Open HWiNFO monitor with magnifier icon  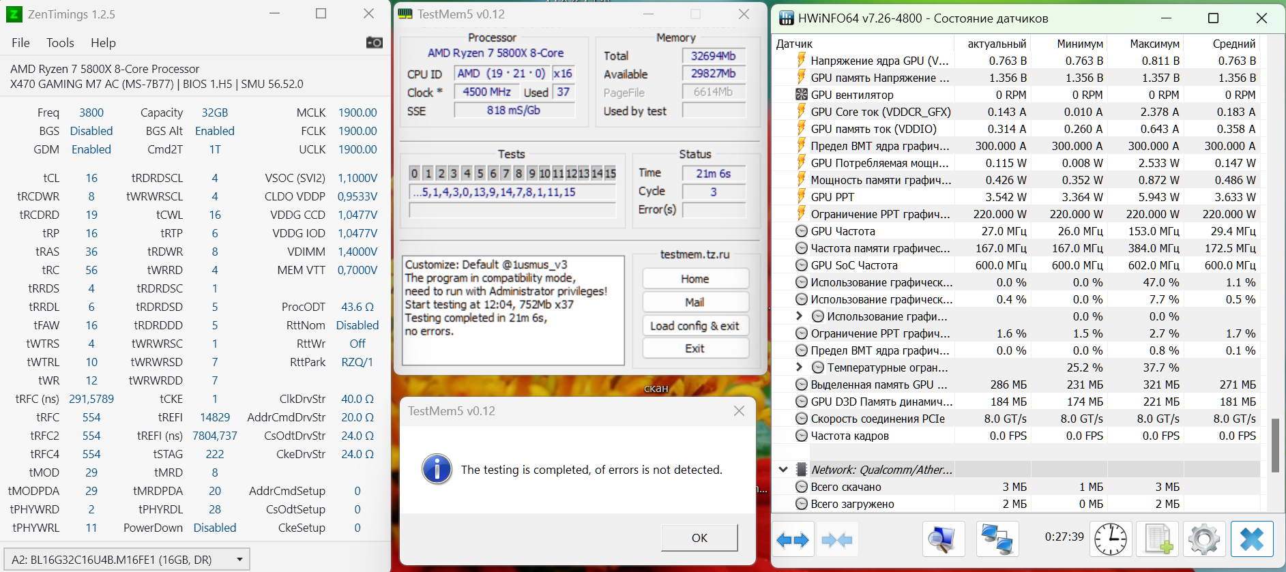click(944, 540)
